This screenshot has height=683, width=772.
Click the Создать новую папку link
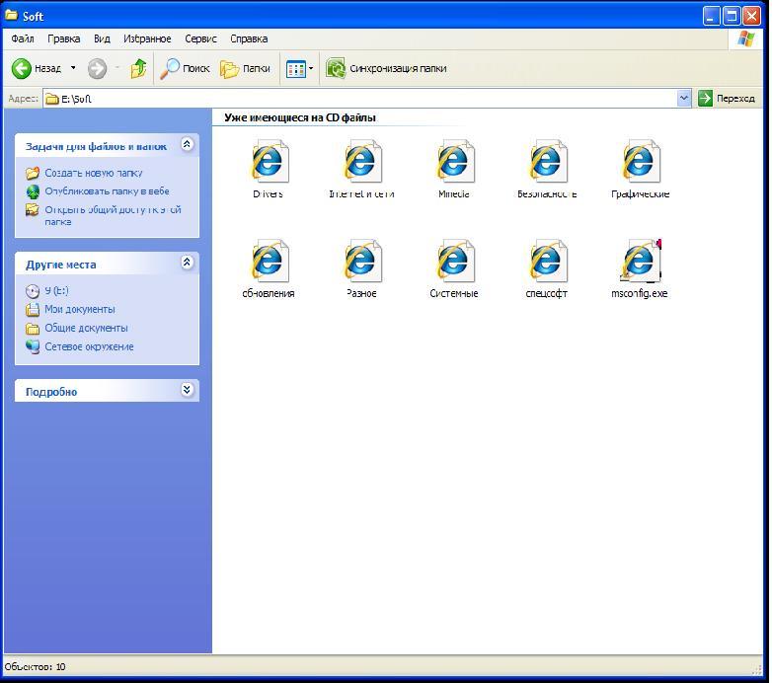[93, 173]
